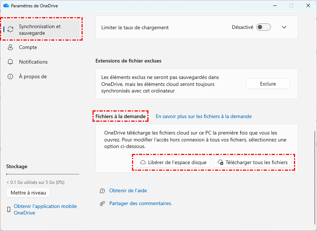317x231 pixels.
Task: Click the Désactivé status label
Action: (x=242, y=27)
